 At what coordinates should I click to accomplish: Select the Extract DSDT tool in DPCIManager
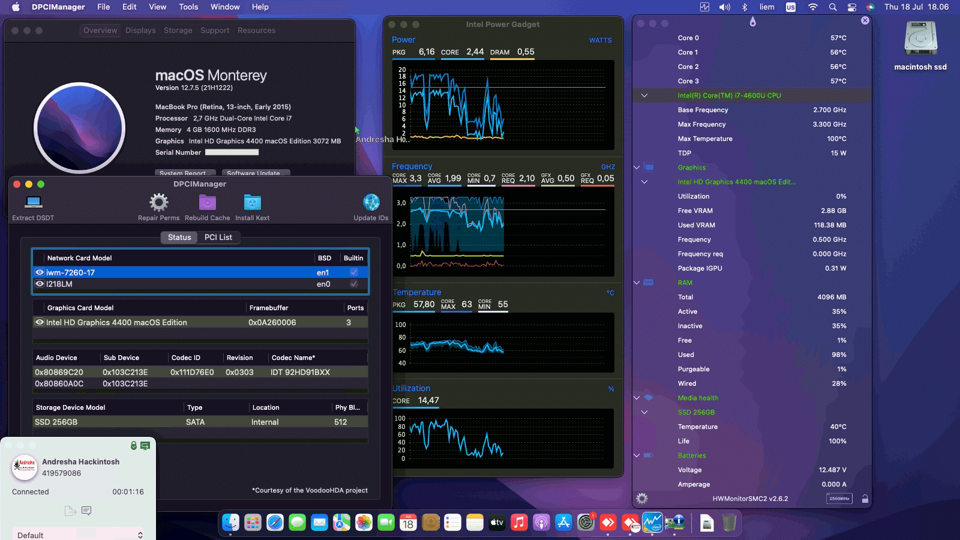tap(32, 203)
